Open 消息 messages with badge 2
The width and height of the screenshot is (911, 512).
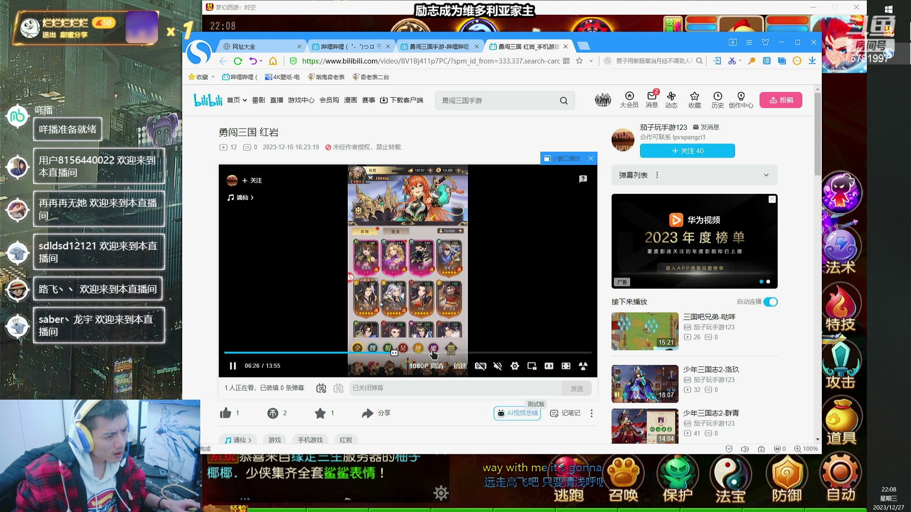click(x=652, y=100)
